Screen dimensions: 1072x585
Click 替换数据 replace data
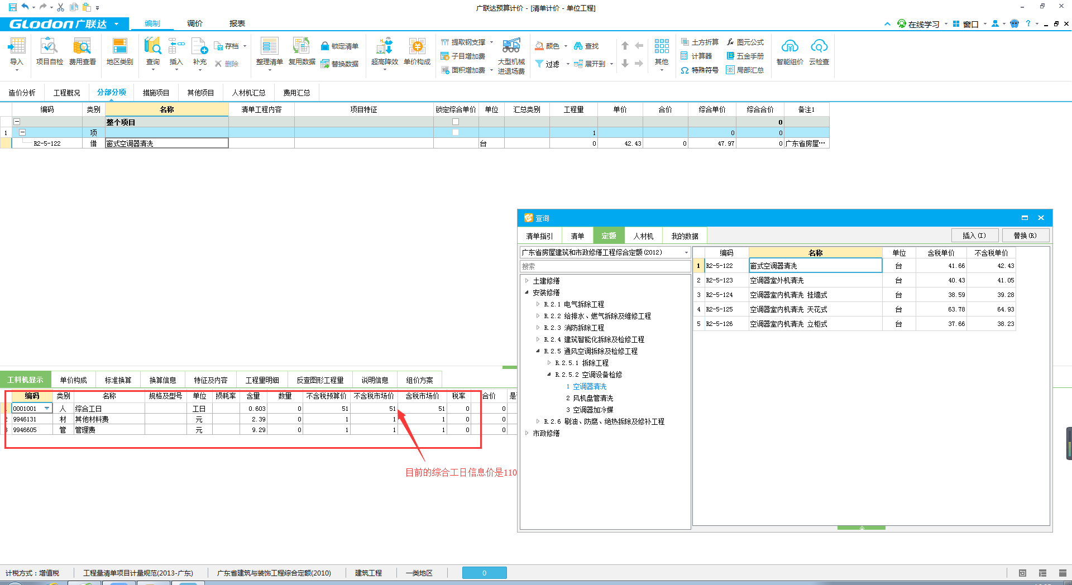pyautogui.click(x=339, y=64)
